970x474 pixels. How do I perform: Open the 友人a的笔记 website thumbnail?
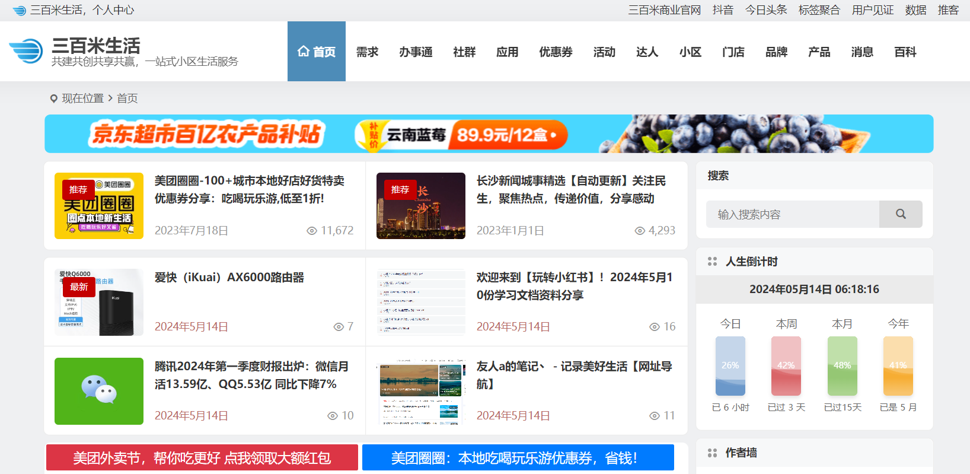pyautogui.click(x=421, y=391)
